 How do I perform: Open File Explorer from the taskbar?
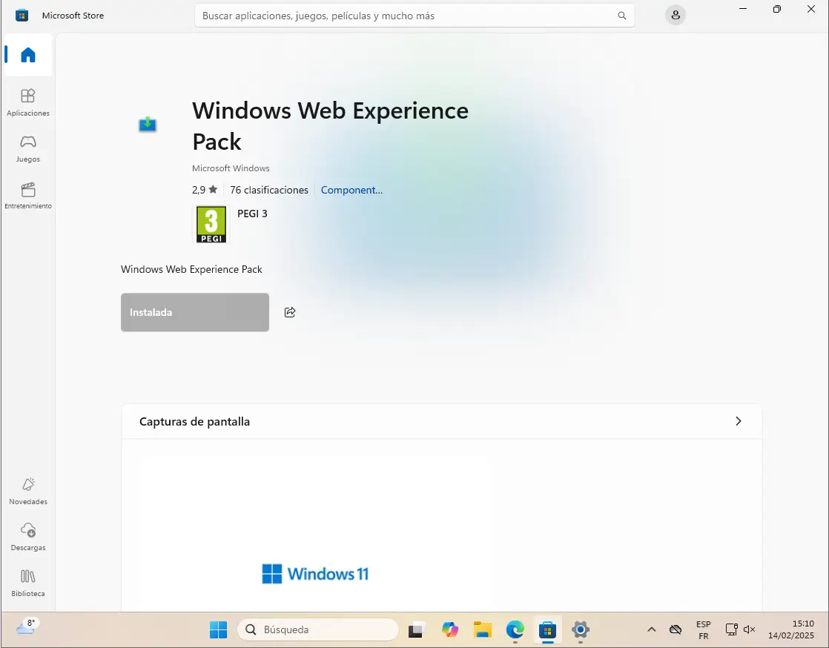pyautogui.click(x=482, y=629)
